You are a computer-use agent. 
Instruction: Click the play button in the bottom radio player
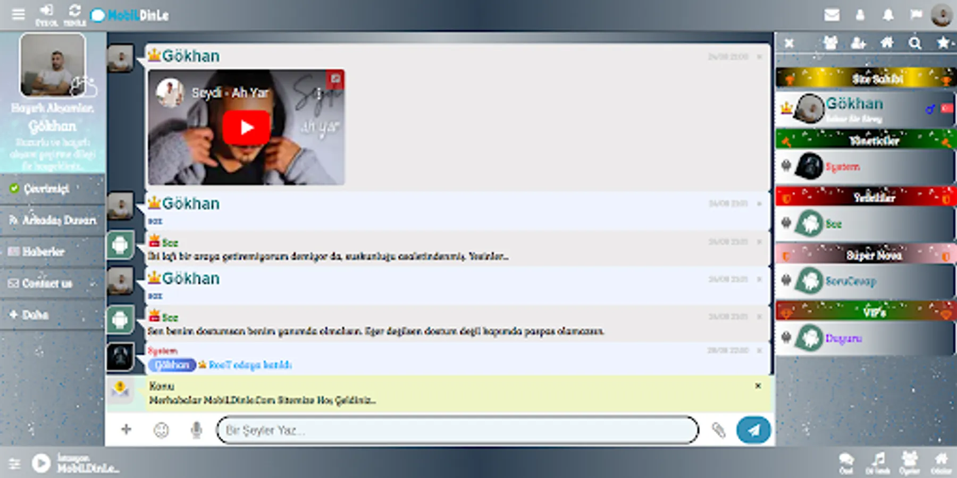[x=41, y=463]
